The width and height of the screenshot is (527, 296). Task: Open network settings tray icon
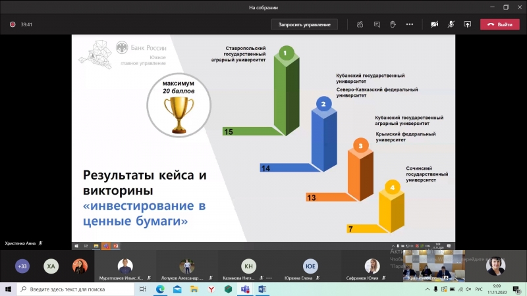[460, 289]
